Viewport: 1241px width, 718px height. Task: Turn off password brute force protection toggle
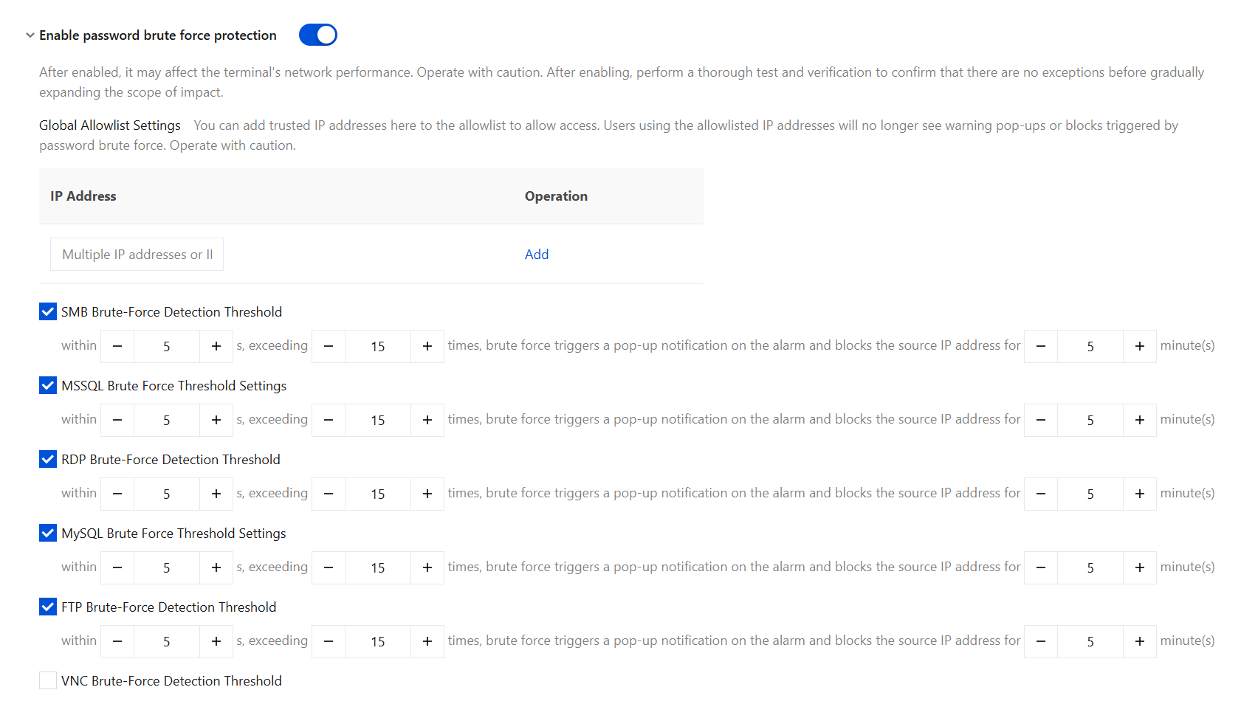(x=318, y=35)
